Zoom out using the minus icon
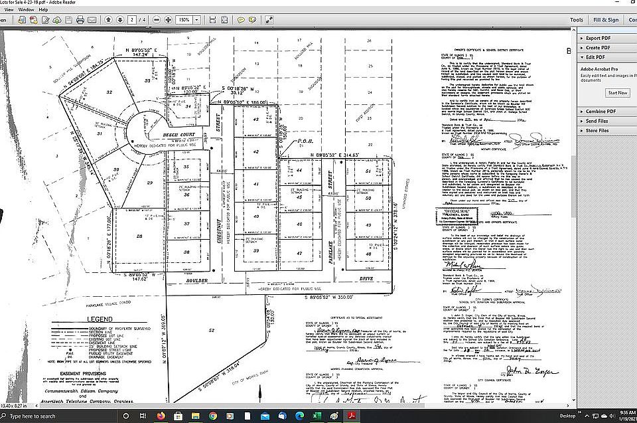 pos(157,19)
